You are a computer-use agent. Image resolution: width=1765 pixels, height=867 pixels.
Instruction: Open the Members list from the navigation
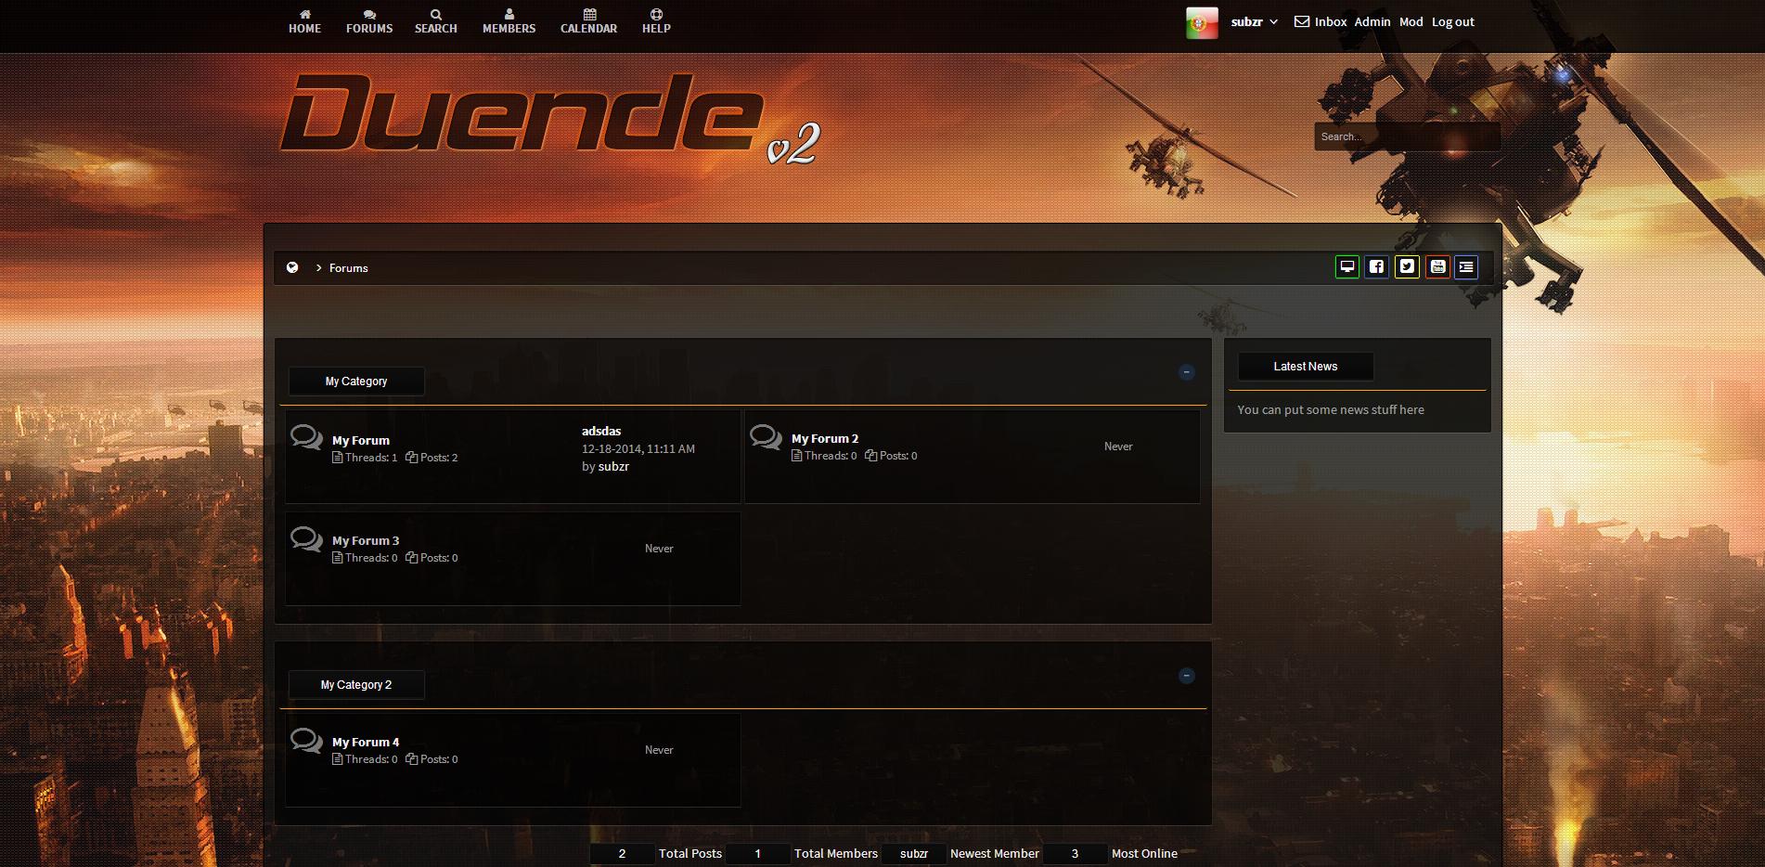509,21
